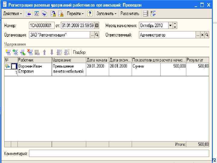Maximize the document window

coord(202,5)
